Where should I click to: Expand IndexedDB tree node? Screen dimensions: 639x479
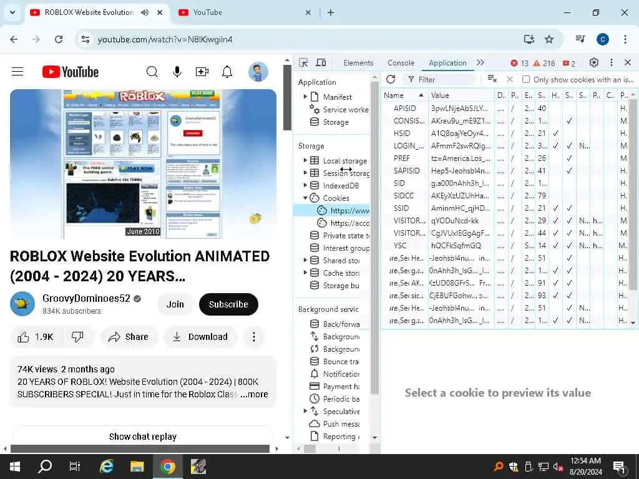click(x=305, y=185)
